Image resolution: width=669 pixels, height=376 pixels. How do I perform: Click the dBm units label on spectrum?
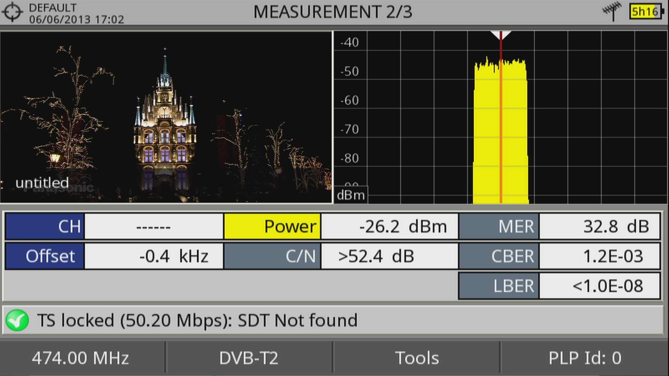[351, 195]
